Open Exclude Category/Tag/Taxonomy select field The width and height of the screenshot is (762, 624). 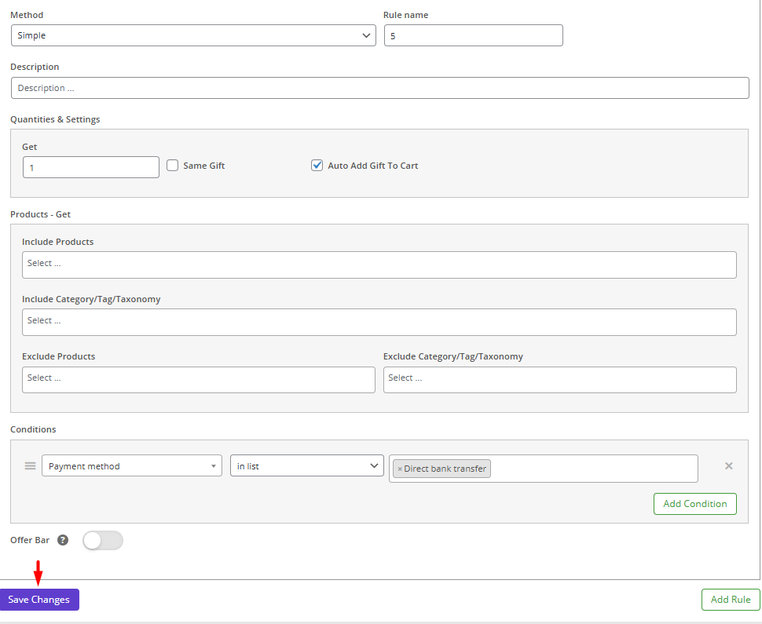click(559, 379)
